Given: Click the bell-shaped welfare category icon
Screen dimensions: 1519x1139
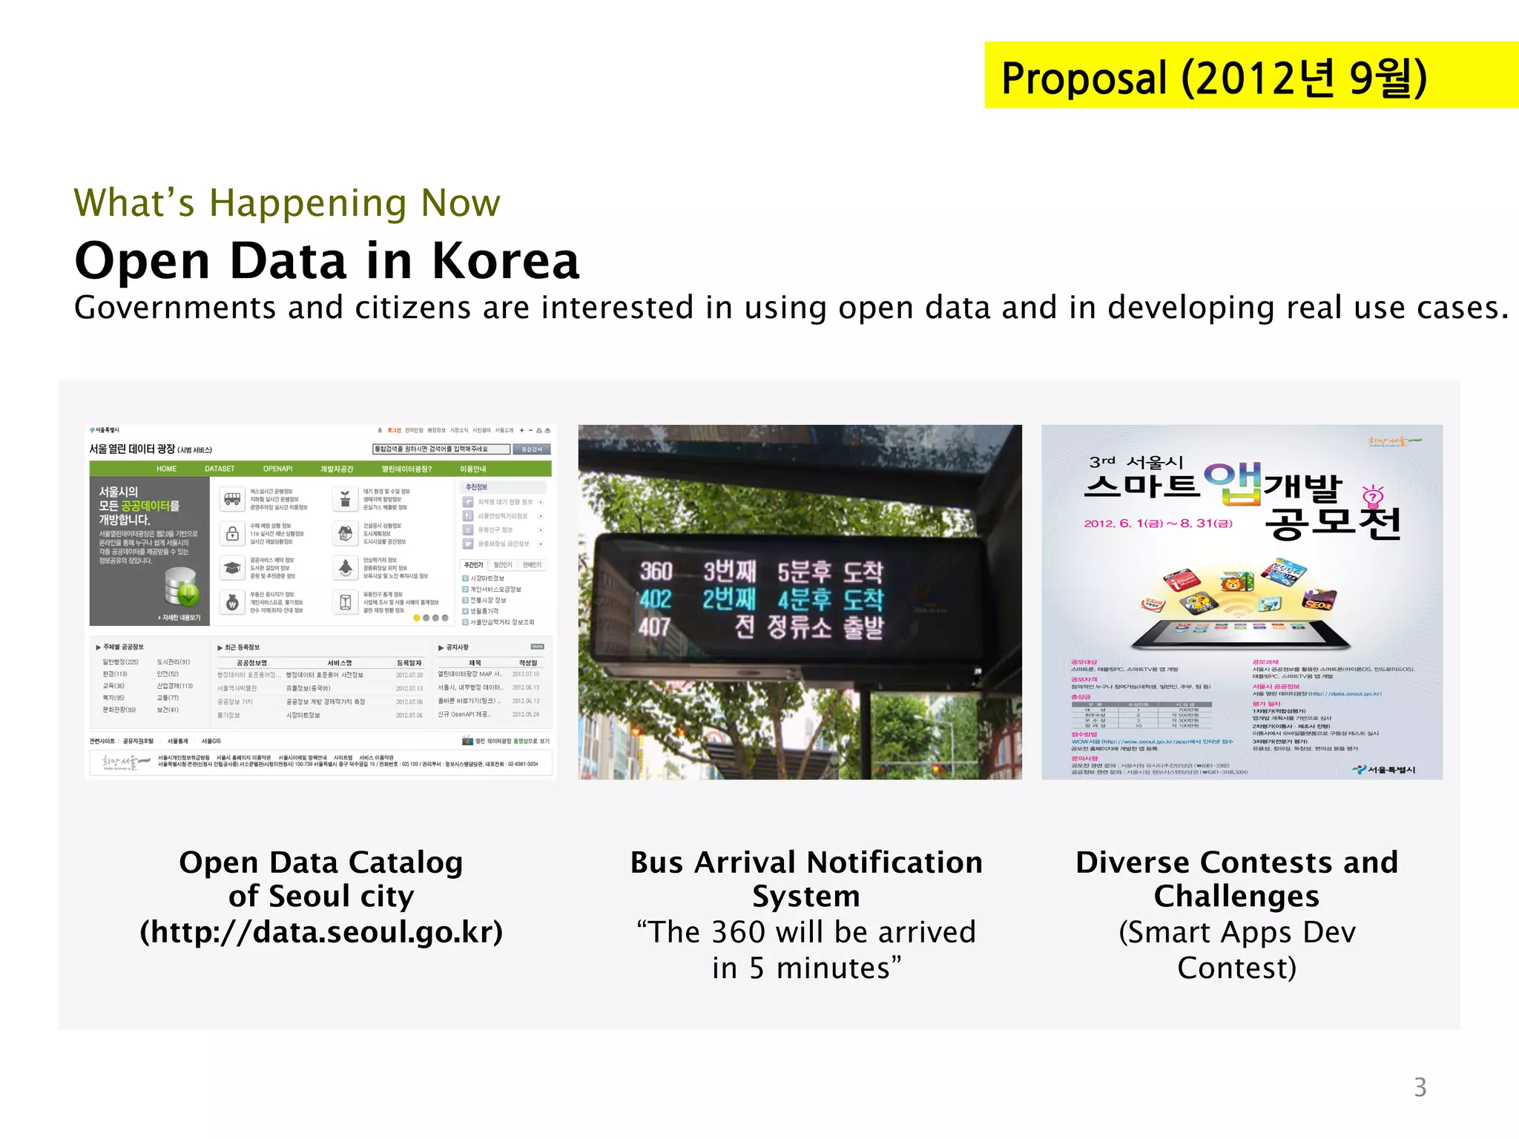Looking at the screenshot, I should [x=345, y=568].
